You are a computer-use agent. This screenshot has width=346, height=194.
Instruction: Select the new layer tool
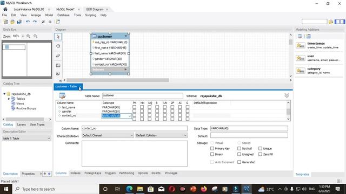(58, 65)
